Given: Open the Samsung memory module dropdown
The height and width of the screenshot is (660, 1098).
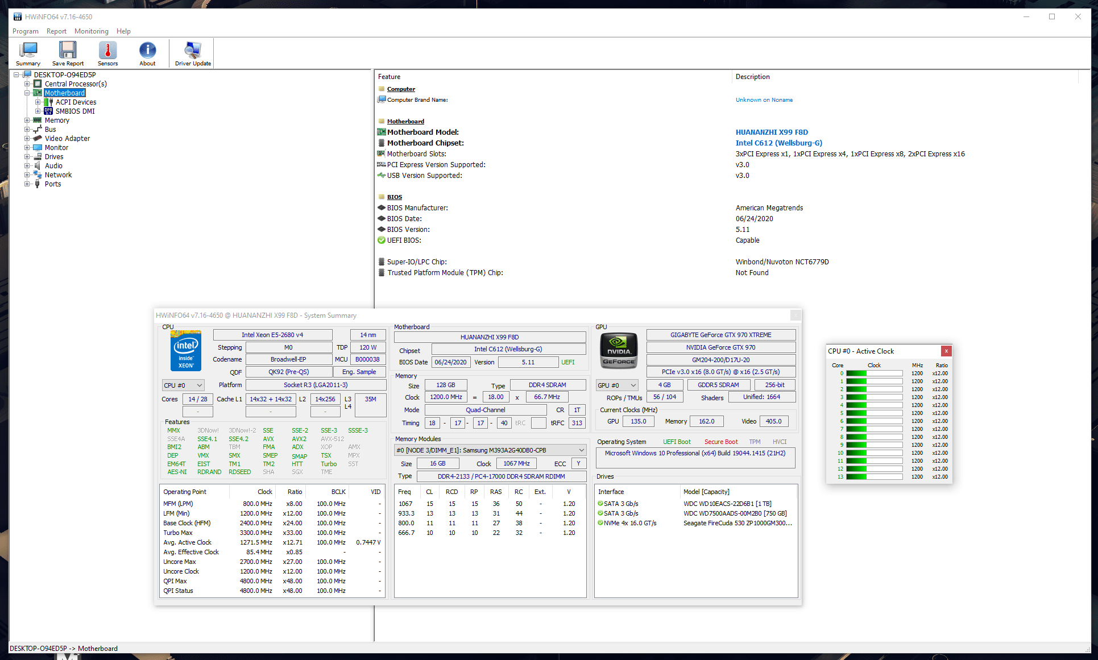Looking at the screenshot, I should point(490,450).
